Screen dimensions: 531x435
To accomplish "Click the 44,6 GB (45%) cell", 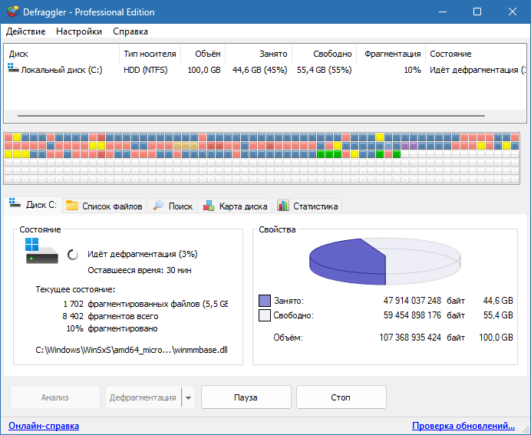I will [x=259, y=70].
